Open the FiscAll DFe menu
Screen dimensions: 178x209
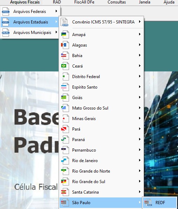coord(84,2)
